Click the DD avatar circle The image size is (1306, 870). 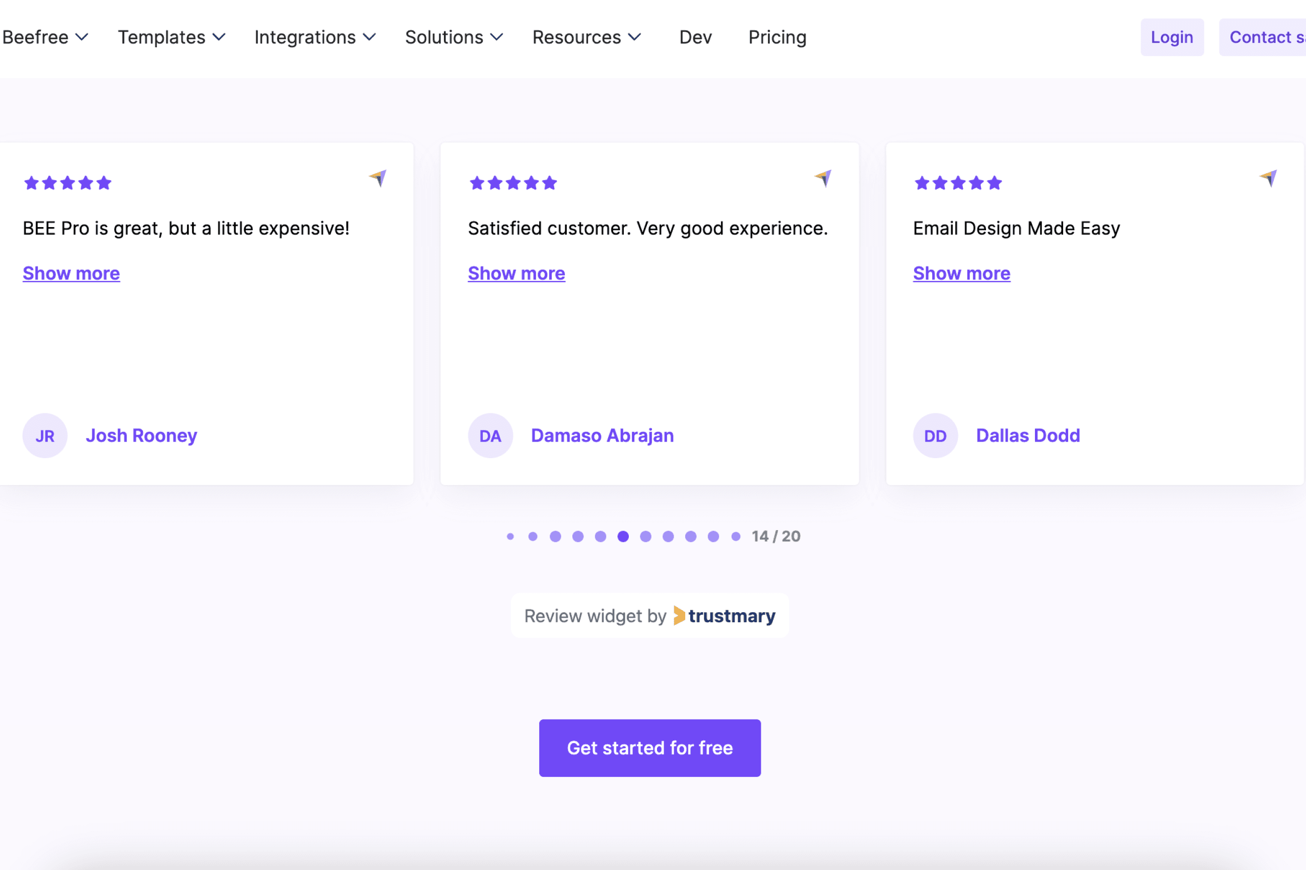click(x=936, y=436)
